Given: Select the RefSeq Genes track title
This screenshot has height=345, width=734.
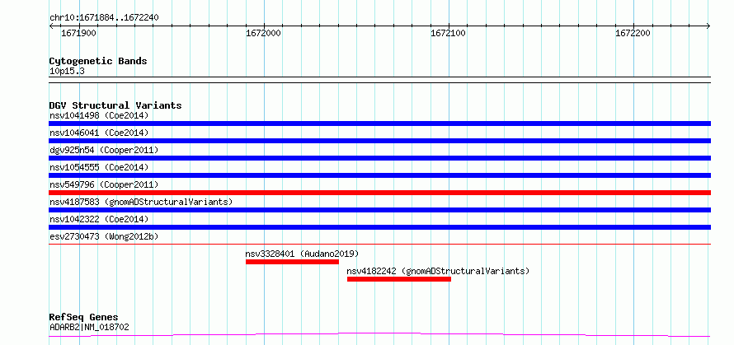Looking at the screenshot, I should pyautogui.click(x=84, y=318).
